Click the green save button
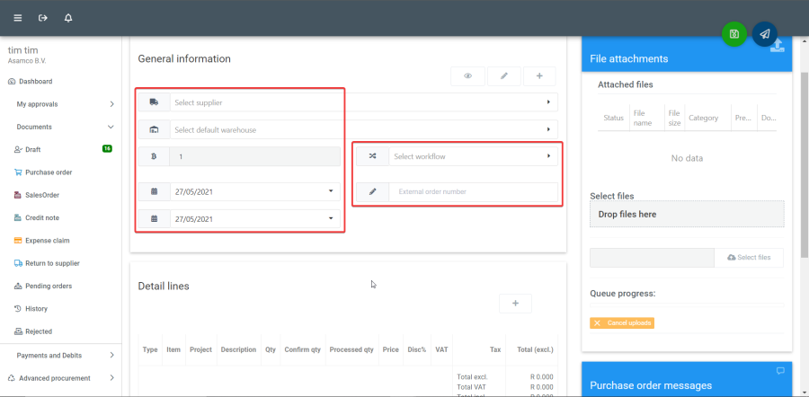The image size is (809, 397). [734, 34]
